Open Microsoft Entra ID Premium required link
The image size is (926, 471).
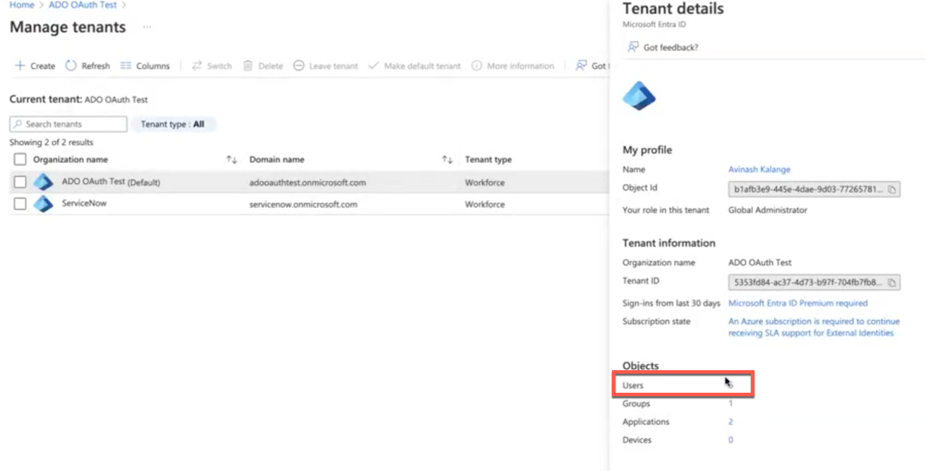click(798, 303)
